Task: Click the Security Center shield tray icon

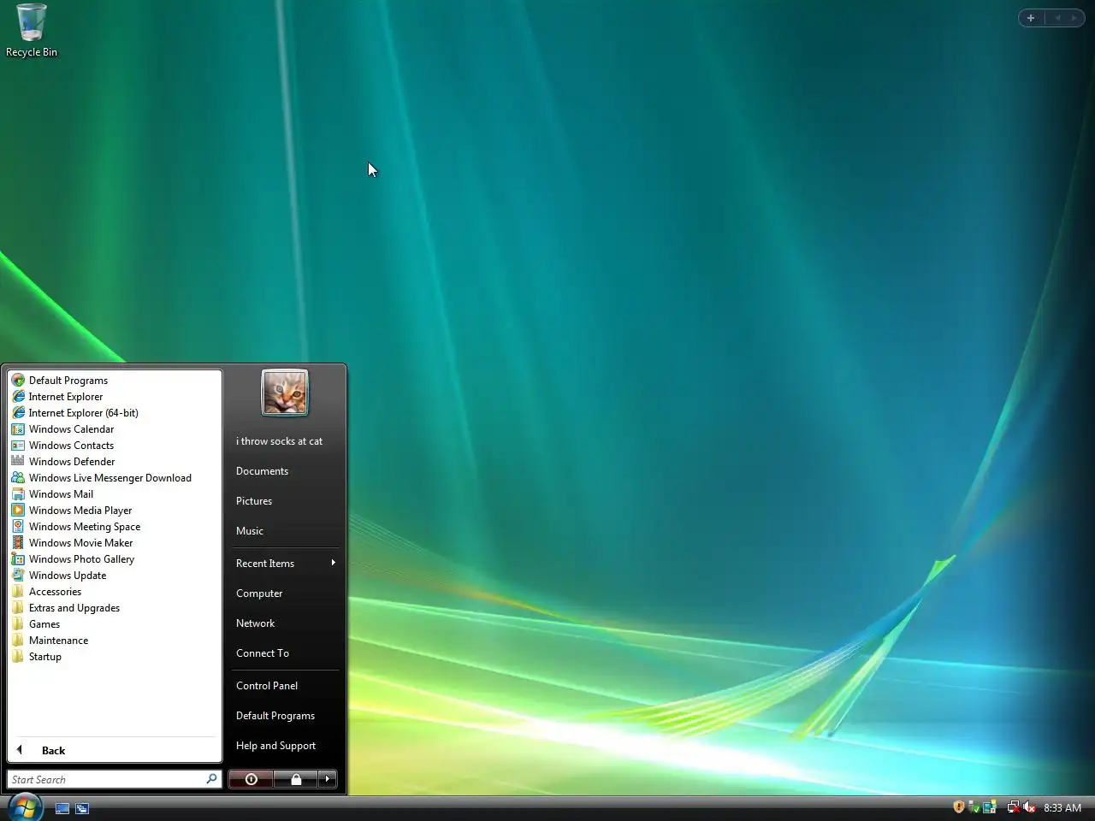Action: [x=959, y=807]
